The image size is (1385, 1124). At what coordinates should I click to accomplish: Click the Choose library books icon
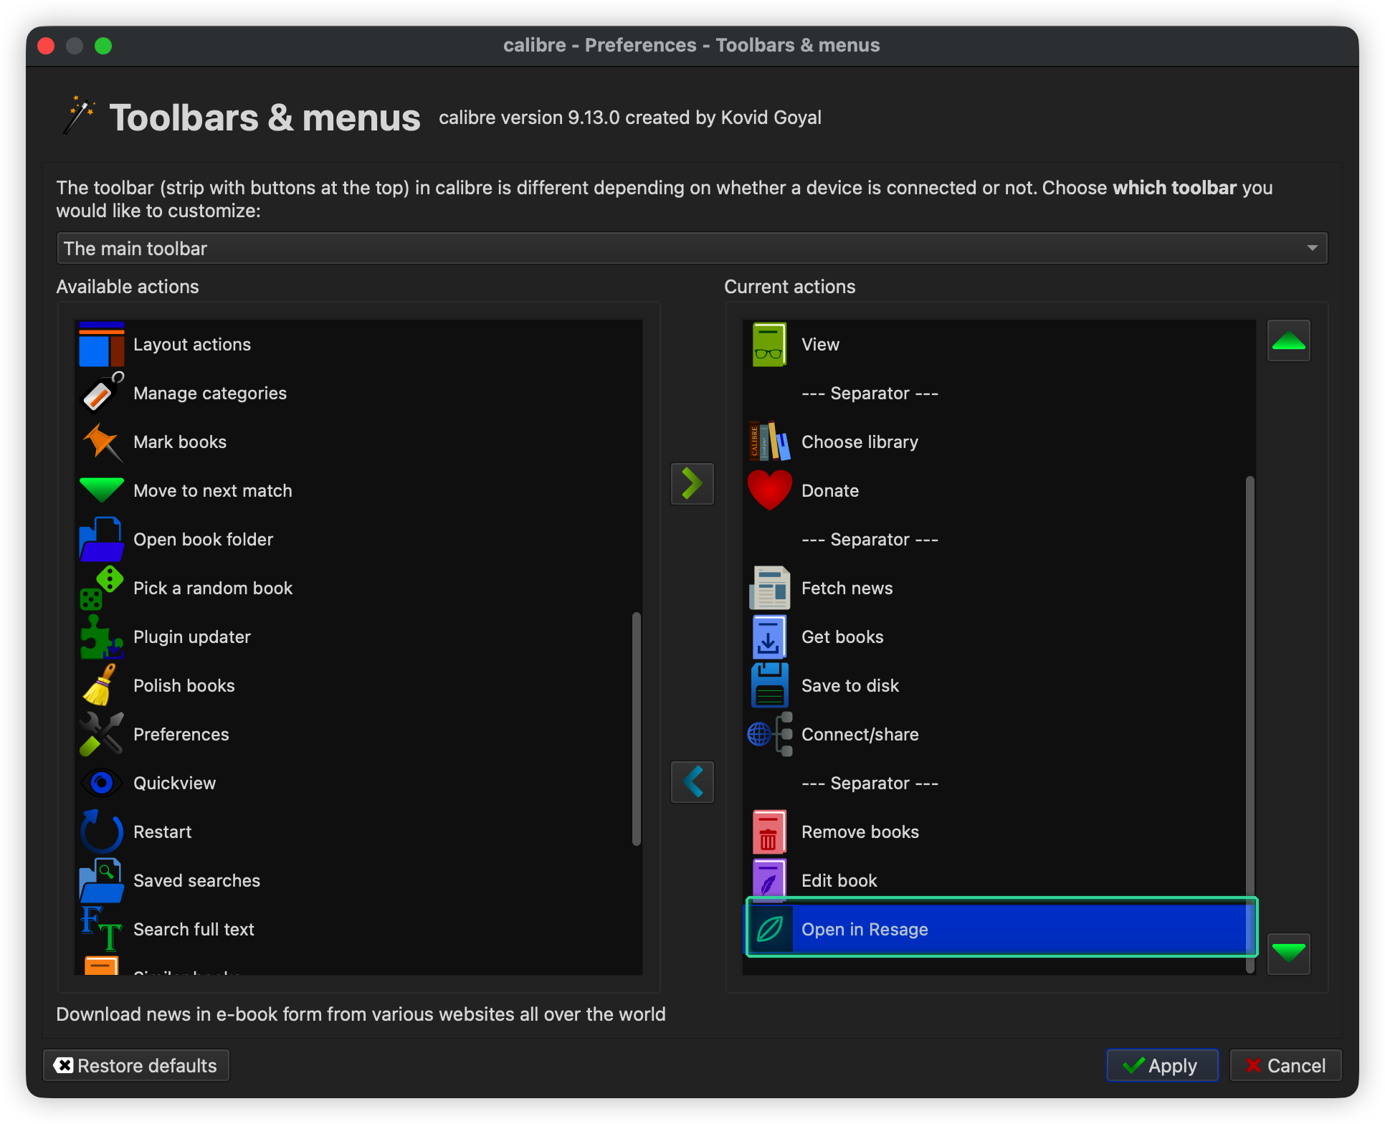tap(769, 442)
